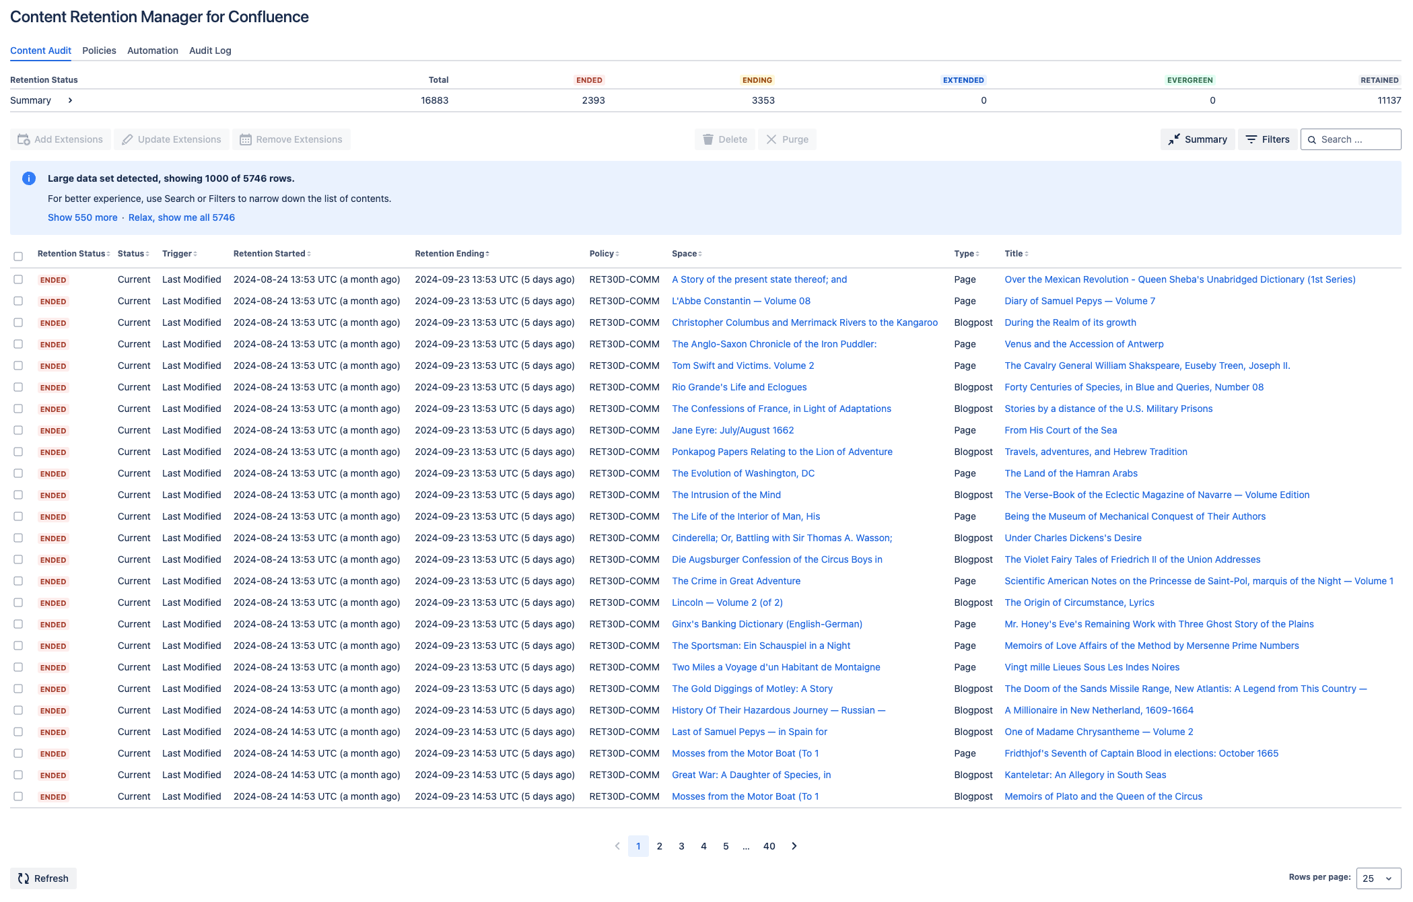Click the Add Extensions calendar icon
Viewport: 1413px width, 902px height.
[24, 139]
